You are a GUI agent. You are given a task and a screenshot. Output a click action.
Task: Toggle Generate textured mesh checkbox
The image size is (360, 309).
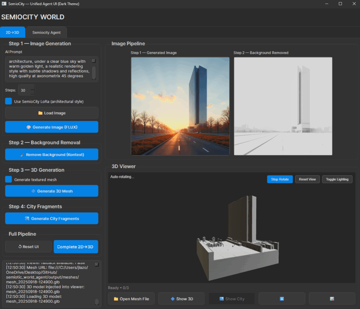click(9, 180)
